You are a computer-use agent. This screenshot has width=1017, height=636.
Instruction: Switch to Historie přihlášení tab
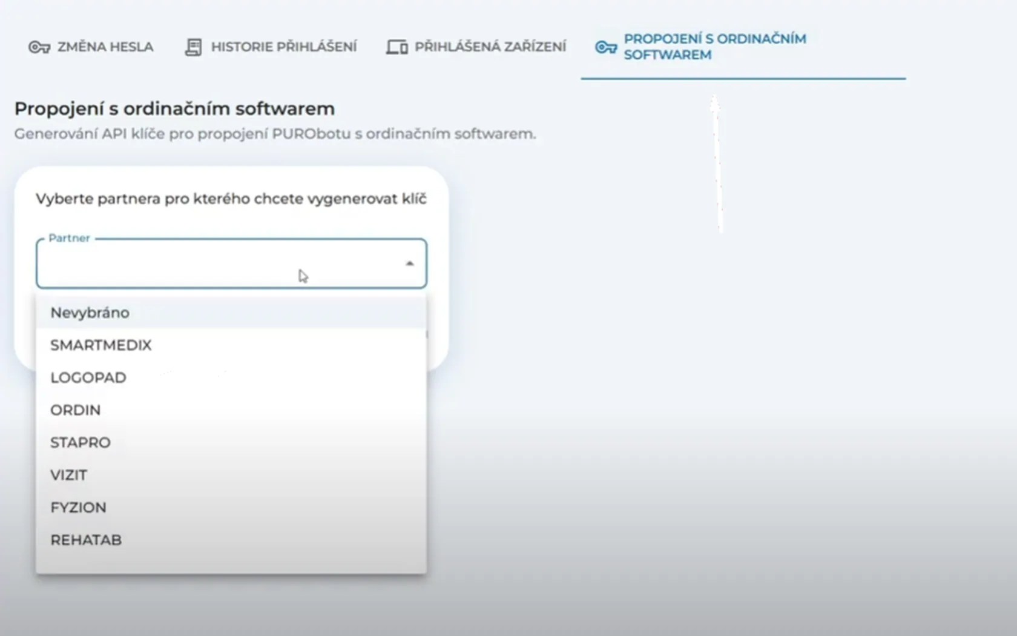tap(271, 47)
